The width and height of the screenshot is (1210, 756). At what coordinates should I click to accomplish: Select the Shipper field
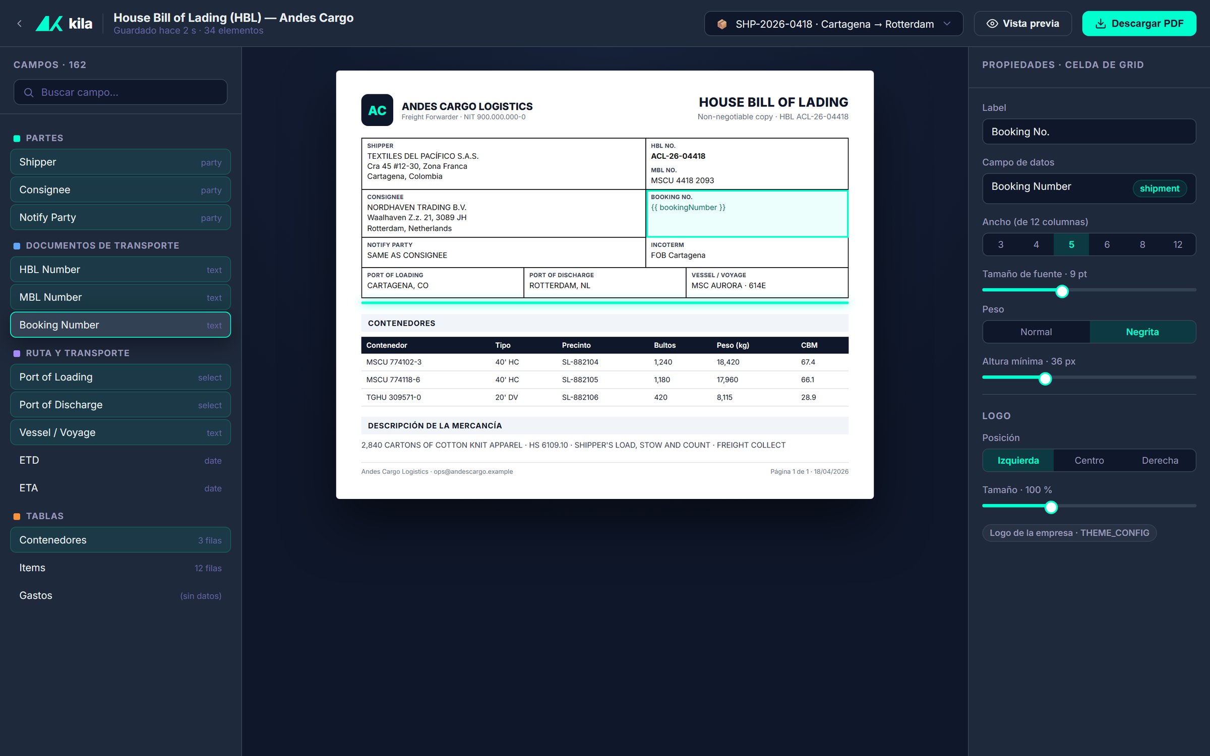tap(120, 162)
